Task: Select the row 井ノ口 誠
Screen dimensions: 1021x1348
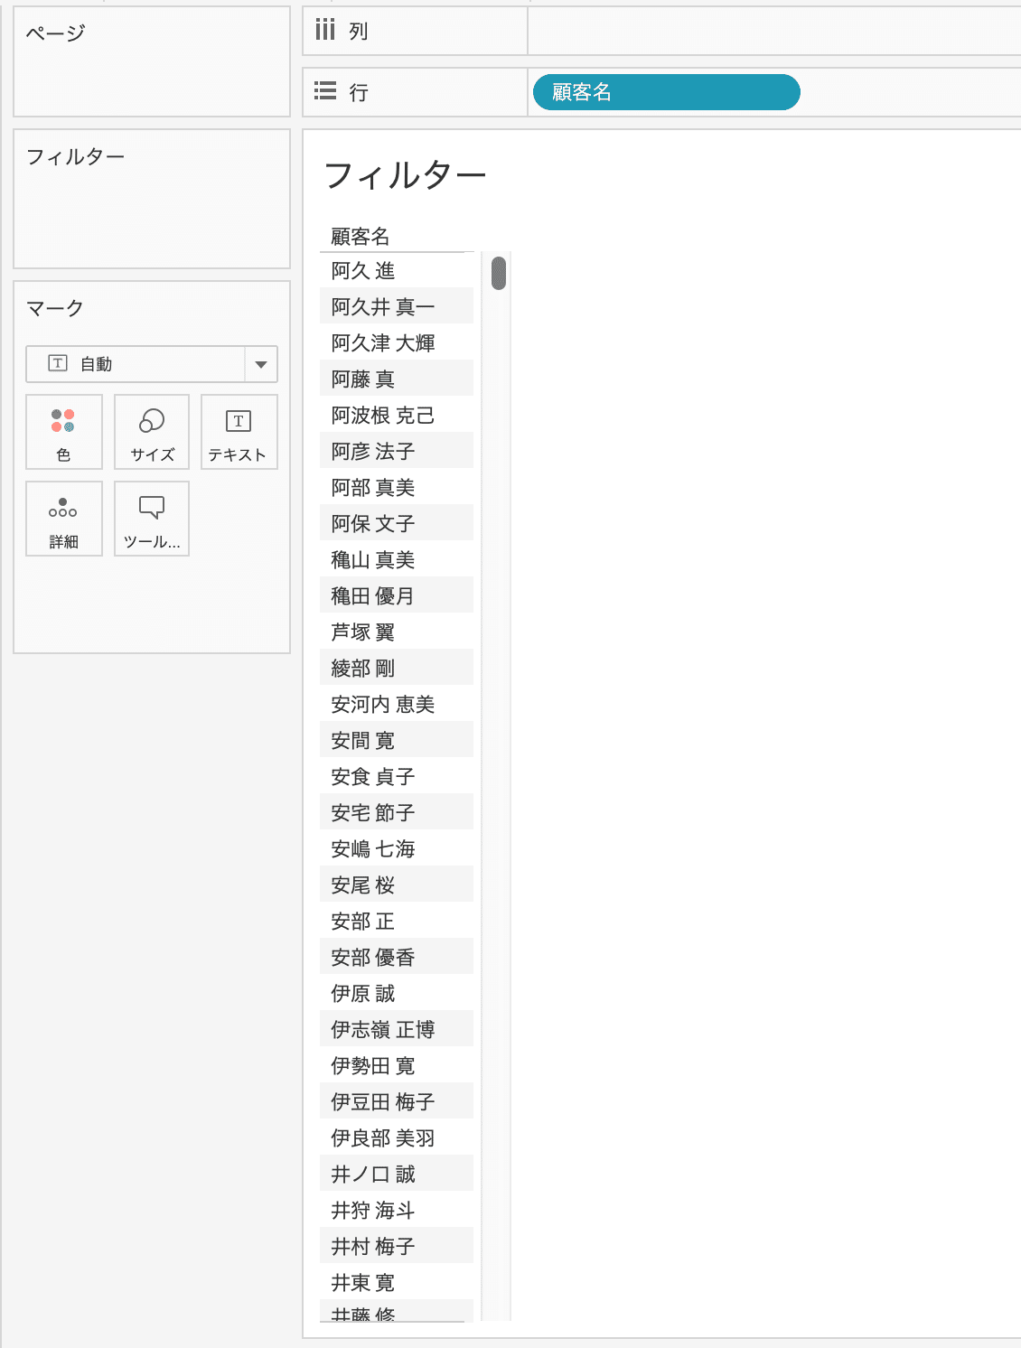Action: pyautogui.click(x=397, y=1174)
